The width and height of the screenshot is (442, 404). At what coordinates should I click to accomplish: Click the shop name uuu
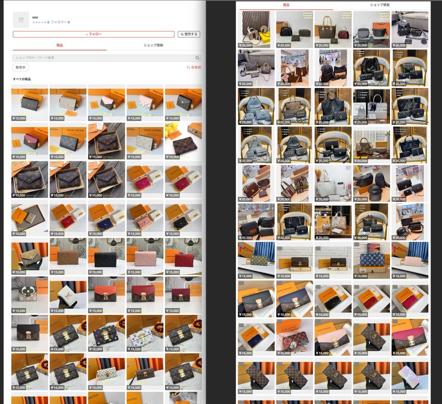(35, 17)
